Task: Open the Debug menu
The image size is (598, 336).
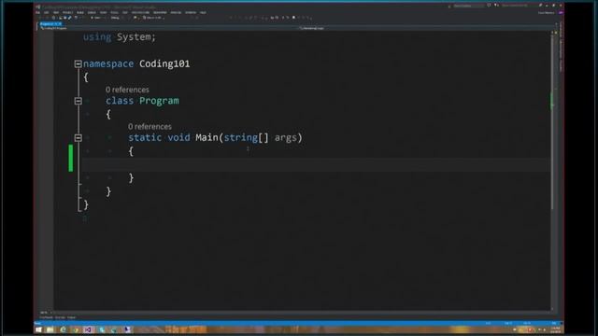Action: (x=92, y=12)
